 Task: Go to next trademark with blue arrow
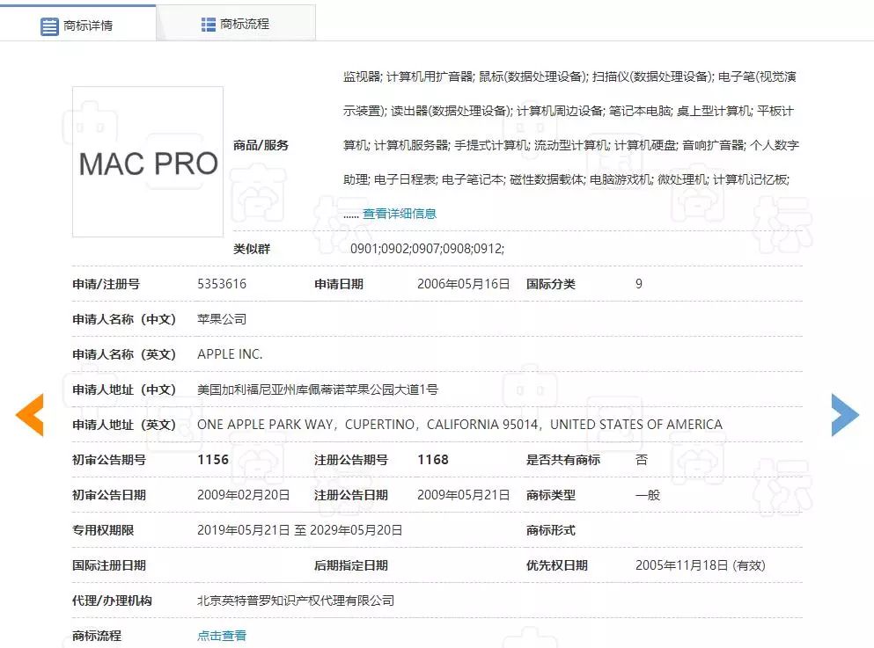pyautogui.click(x=845, y=415)
